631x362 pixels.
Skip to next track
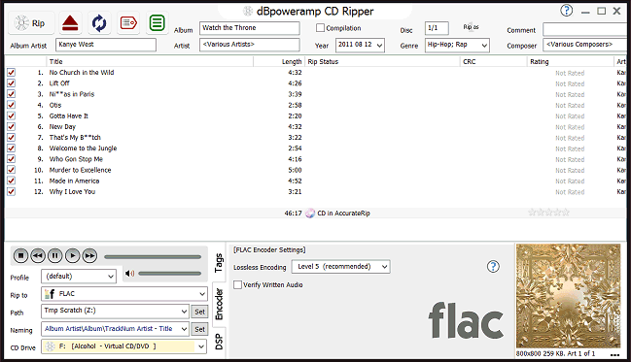89,255
